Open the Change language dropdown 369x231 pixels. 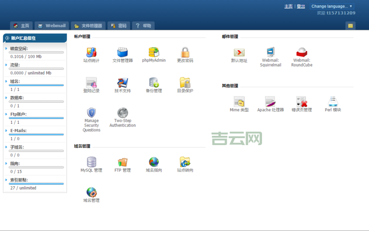(331, 6)
